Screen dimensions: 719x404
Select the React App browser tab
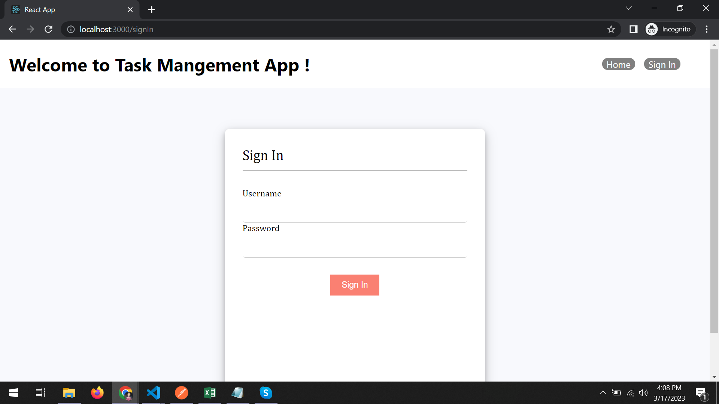(60, 9)
